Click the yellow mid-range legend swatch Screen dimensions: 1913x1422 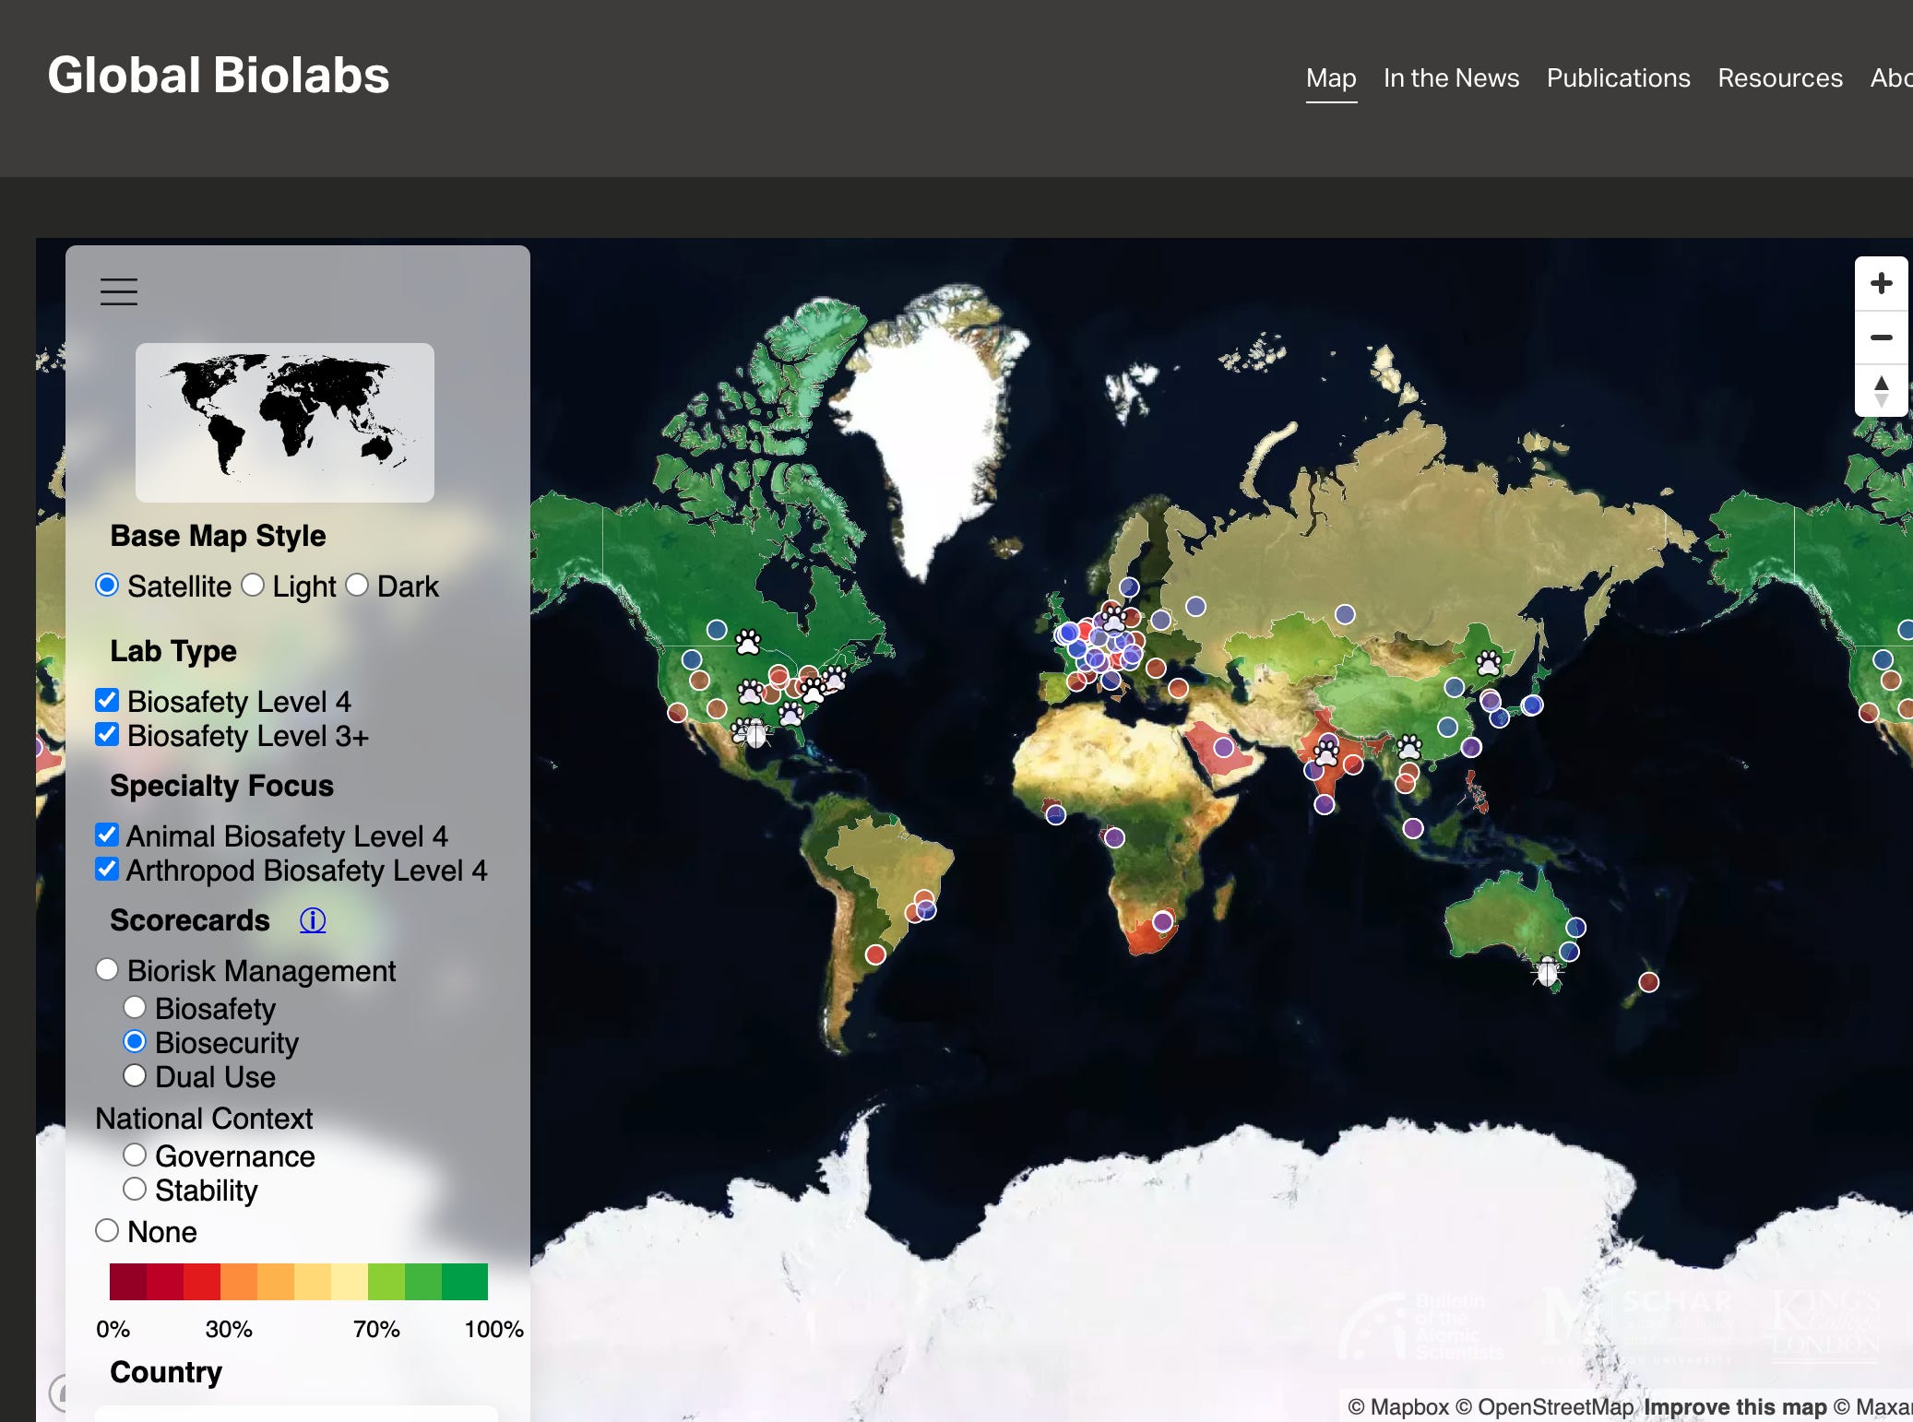coord(313,1282)
